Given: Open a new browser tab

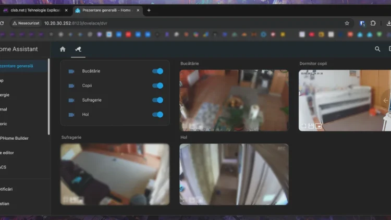Looking at the screenshot, I should pyautogui.click(x=149, y=10).
